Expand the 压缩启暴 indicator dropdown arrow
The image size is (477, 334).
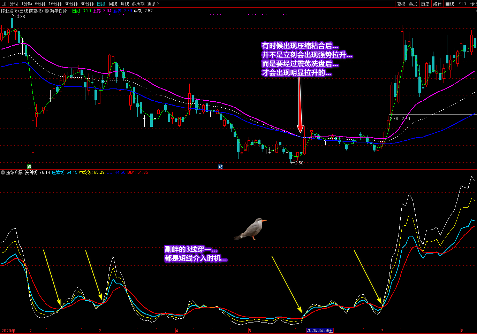(x=3, y=172)
